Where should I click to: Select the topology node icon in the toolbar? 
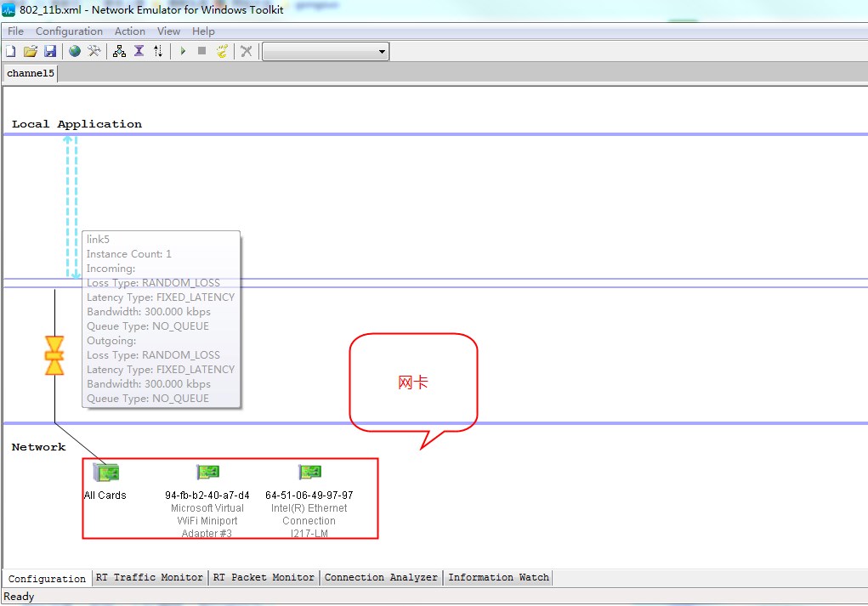(x=118, y=50)
